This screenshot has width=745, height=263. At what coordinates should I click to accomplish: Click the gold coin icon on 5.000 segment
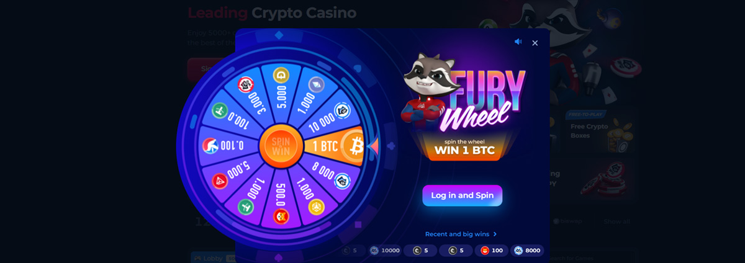(x=281, y=74)
